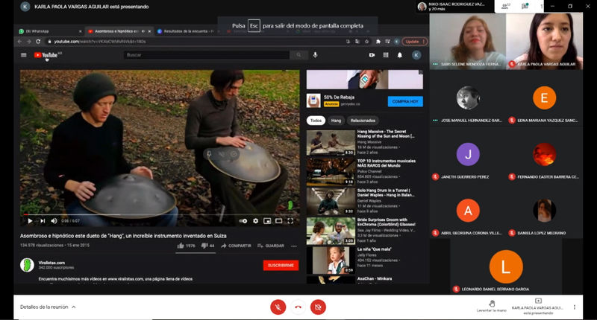Screen dimensions: 597x320
Task: Switch to Resultados de la encuesta tab
Action: point(187,31)
